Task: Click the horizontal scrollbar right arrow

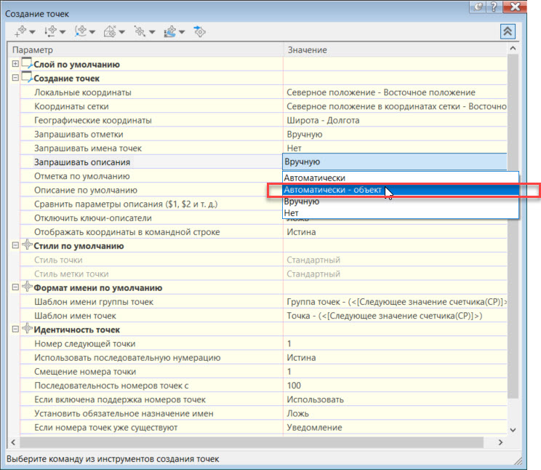Action: pyautogui.click(x=500, y=442)
